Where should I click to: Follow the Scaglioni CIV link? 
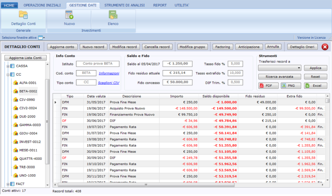pos(108,82)
